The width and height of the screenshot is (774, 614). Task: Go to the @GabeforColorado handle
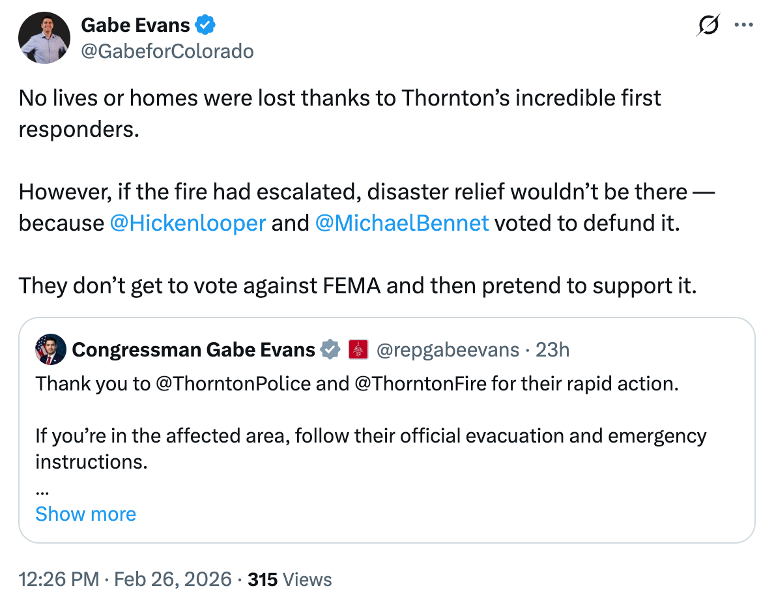coord(167,51)
